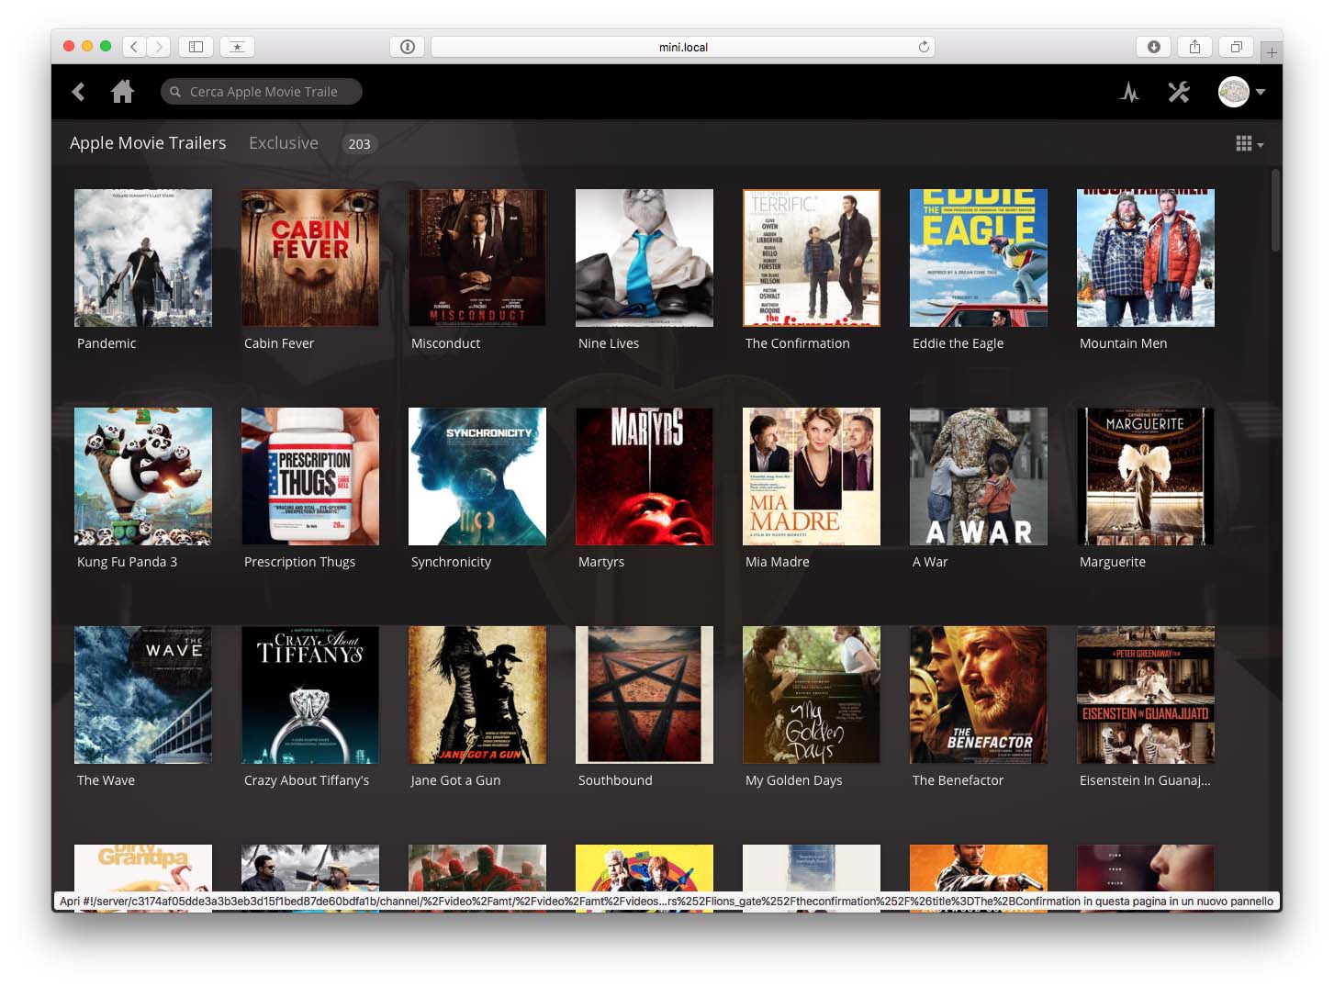Click the 203 item count badge

point(360,144)
